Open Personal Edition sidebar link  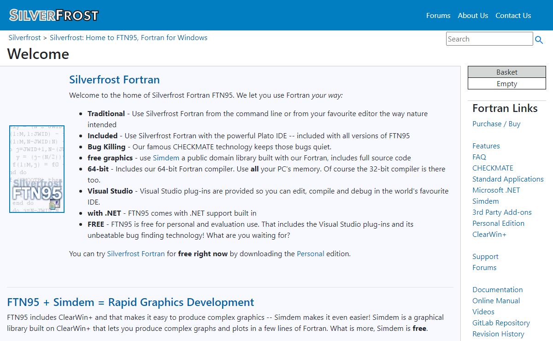click(498, 223)
